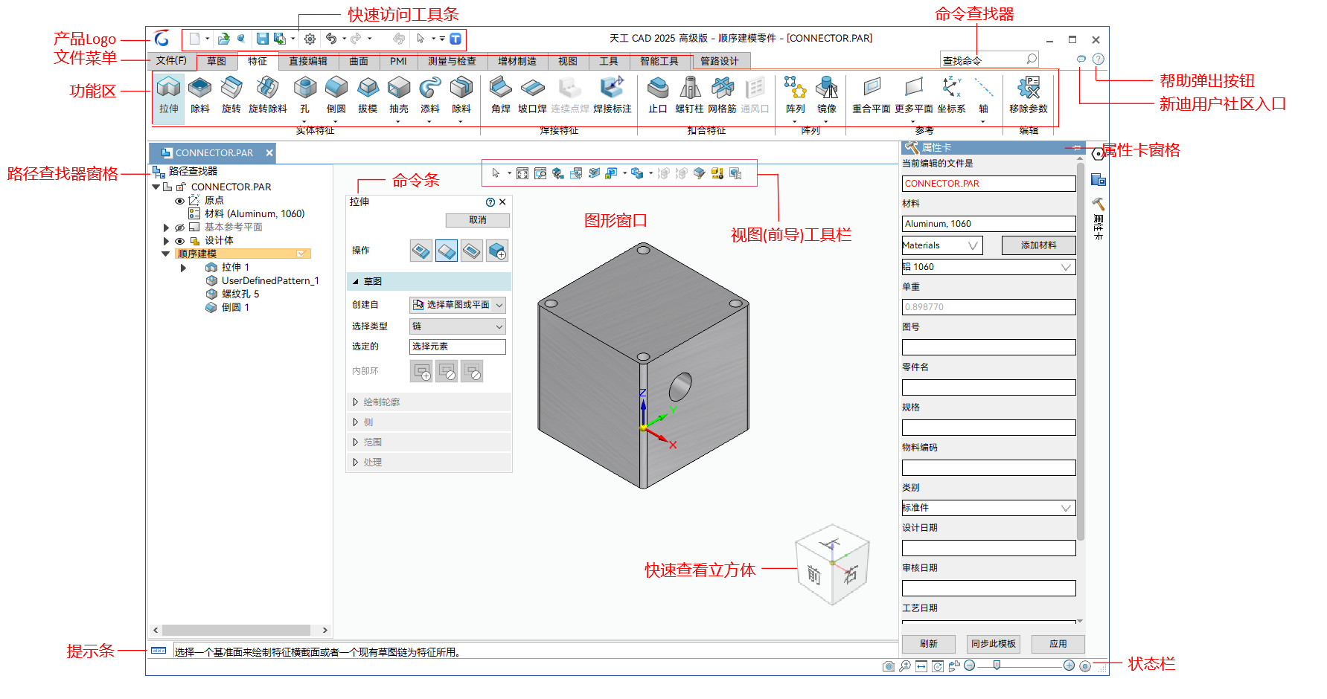Click the 查找命令 search field
Screen dimensions: 1327x699
click(989, 60)
